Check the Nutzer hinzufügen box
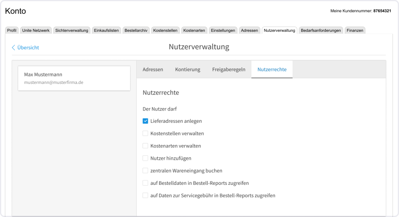 coord(145,158)
